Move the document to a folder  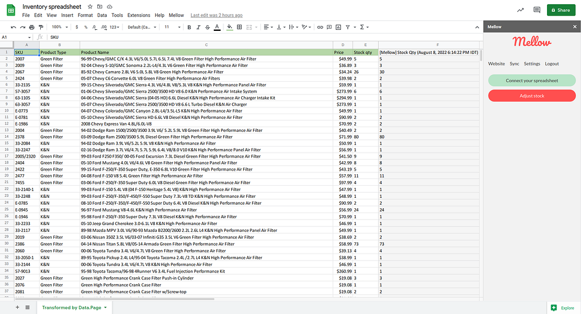pos(100,7)
